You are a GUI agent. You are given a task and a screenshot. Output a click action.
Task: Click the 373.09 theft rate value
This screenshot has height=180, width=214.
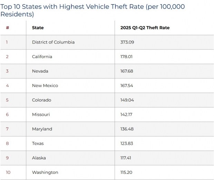[x=127, y=42]
